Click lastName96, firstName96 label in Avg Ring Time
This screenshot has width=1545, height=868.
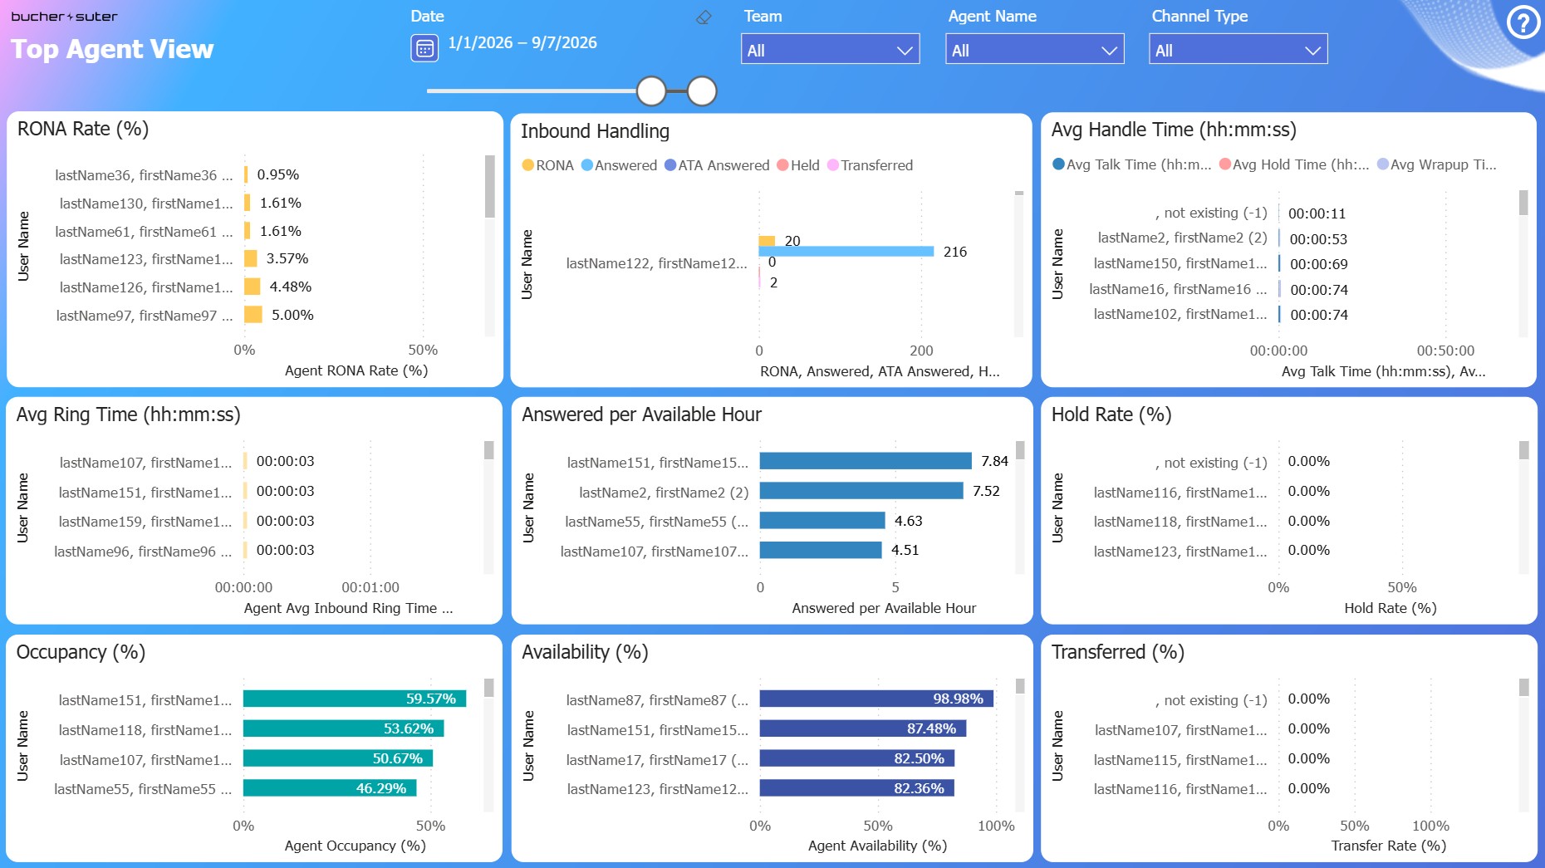(x=143, y=552)
